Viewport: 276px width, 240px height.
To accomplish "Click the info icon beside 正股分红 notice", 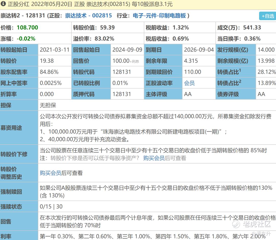I will 3,4.
